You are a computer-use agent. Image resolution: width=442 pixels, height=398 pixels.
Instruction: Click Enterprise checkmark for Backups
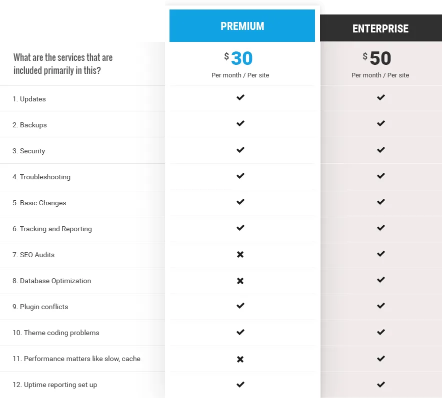tap(381, 123)
